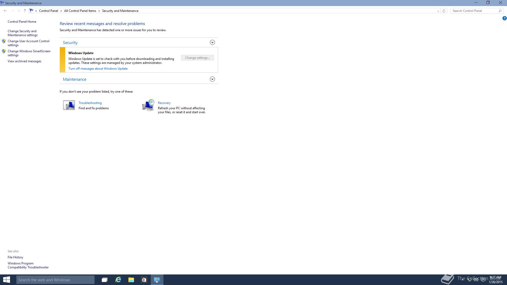Open the Windows Start button
The width and height of the screenshot is (507, 285).
click(7, 280)
